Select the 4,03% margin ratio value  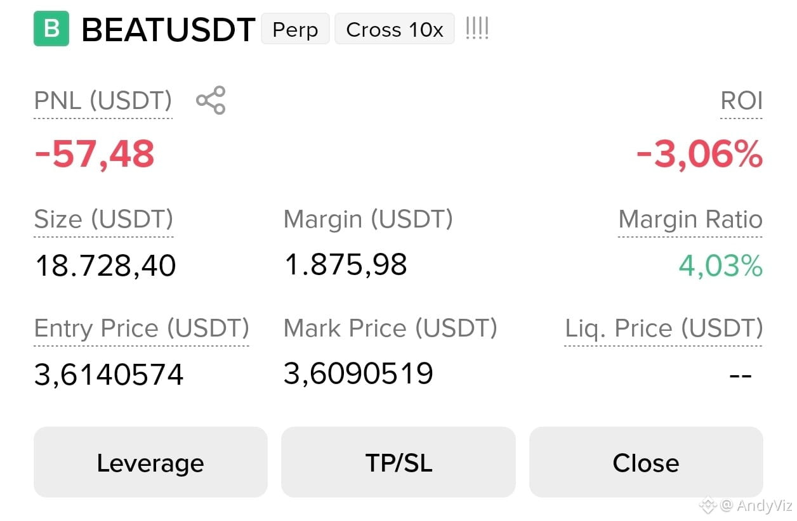(x=721, y=266)
